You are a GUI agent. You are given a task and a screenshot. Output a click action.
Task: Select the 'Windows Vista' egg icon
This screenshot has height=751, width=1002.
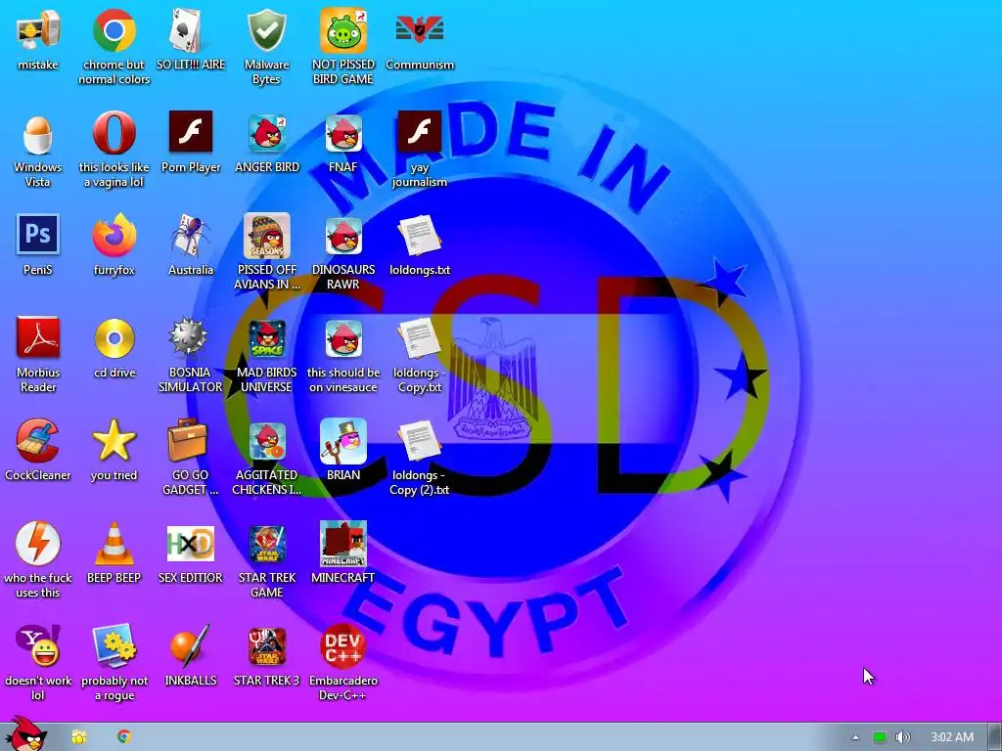38,133
